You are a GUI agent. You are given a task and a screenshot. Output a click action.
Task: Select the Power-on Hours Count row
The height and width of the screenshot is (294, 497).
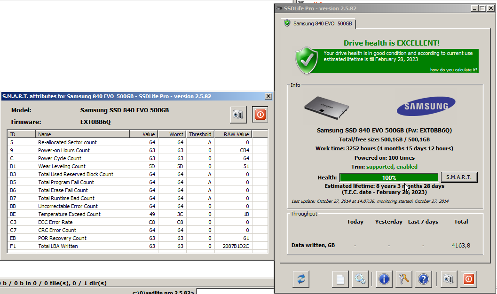pos(138,150)
